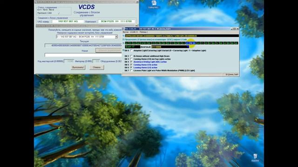This screenshot has height=167, width=298.
Task: Select the last byte cell in byte row
Action: [236, 43]
